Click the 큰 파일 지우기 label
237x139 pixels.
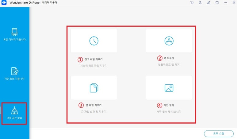pos(93,105)
